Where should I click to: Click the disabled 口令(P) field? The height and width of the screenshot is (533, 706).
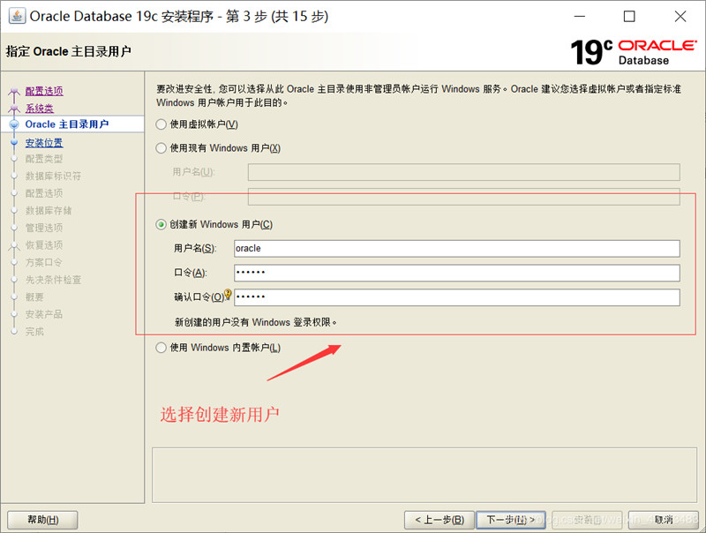(x=464, y=197)
